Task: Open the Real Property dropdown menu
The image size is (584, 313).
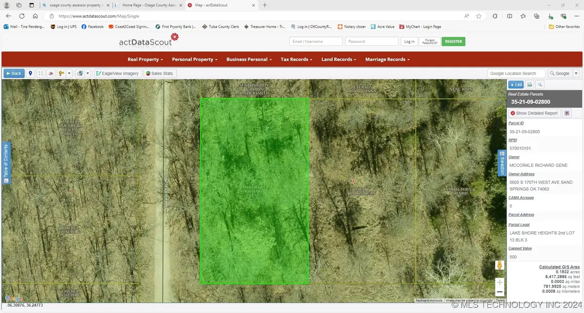Action: [x=145, y=59]
